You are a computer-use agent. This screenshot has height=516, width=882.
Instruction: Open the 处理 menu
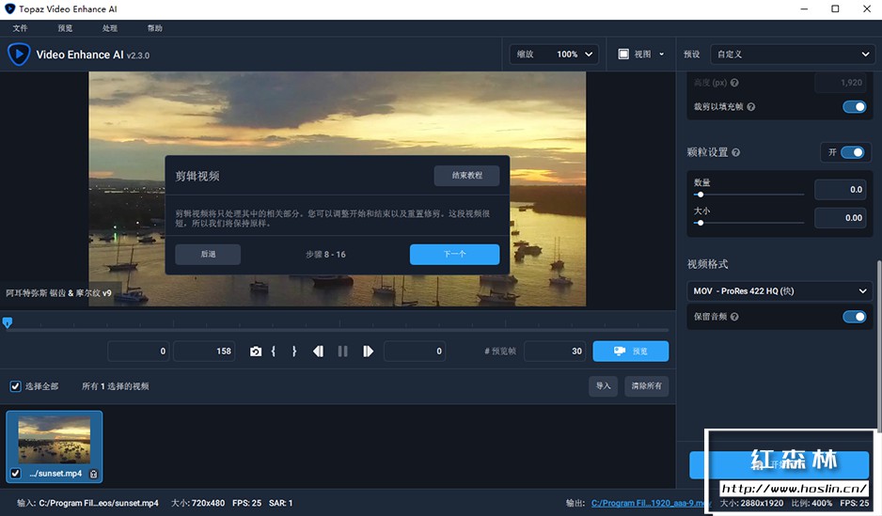pos(110,28)
